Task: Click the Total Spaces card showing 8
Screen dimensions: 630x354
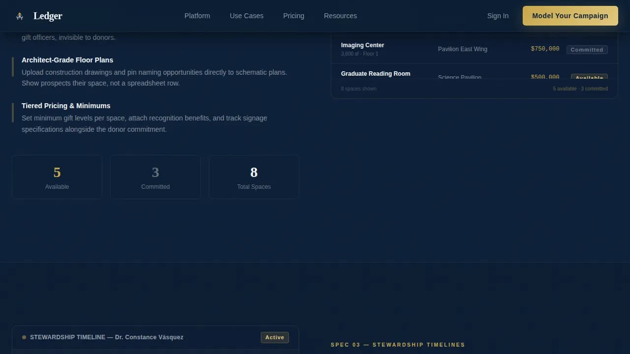Action: pos(254,177)
